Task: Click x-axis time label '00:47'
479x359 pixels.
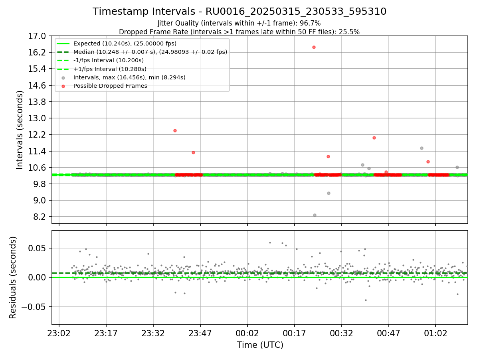Action: [389, 333]
